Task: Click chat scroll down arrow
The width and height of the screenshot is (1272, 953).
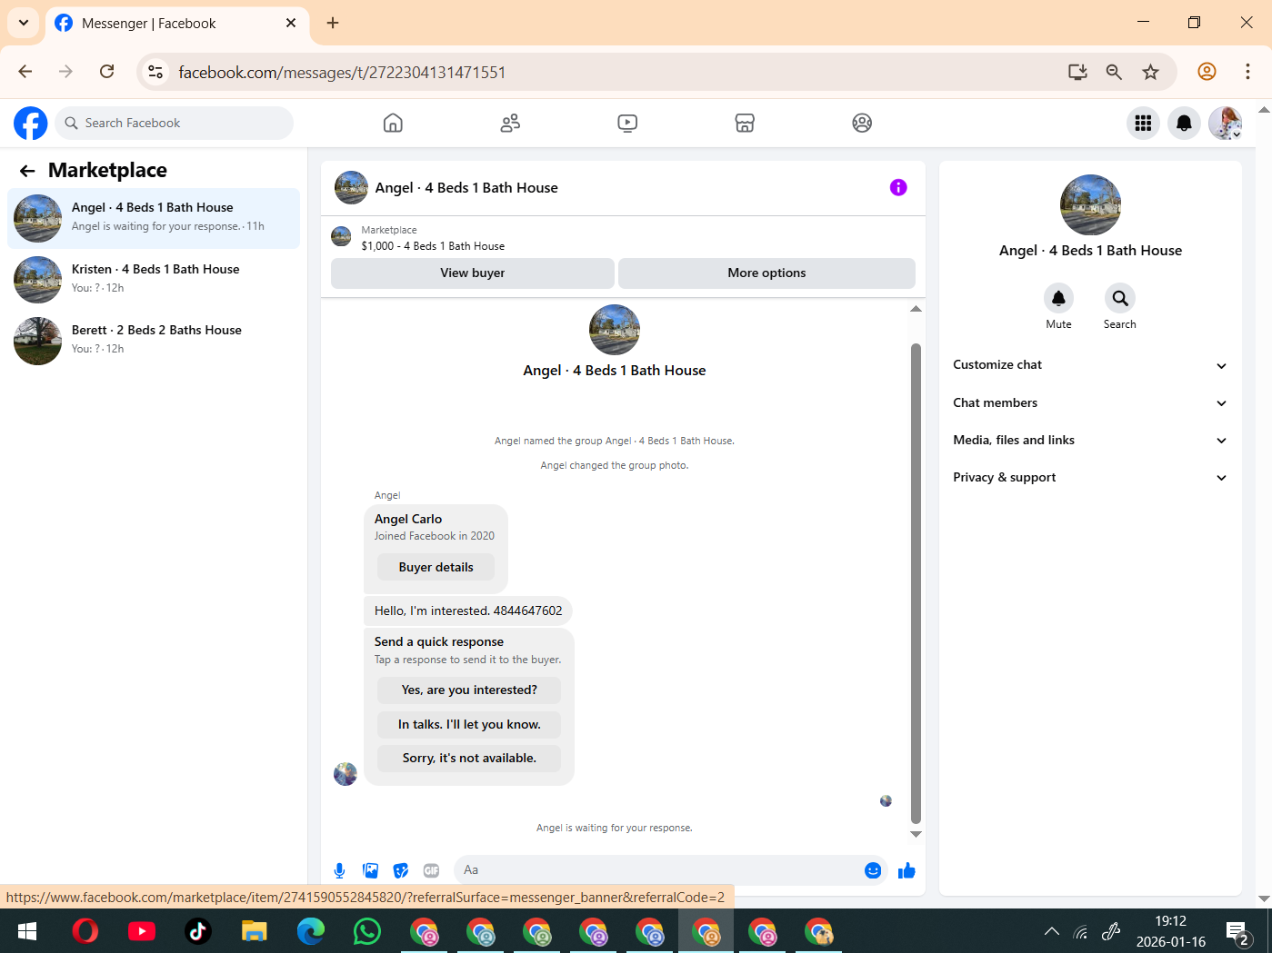Action: click(916, 834)
